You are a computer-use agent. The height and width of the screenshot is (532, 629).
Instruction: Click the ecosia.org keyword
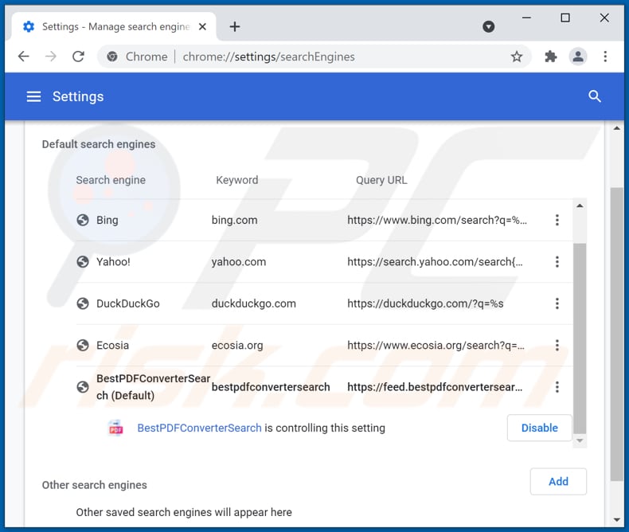[237, 345]
